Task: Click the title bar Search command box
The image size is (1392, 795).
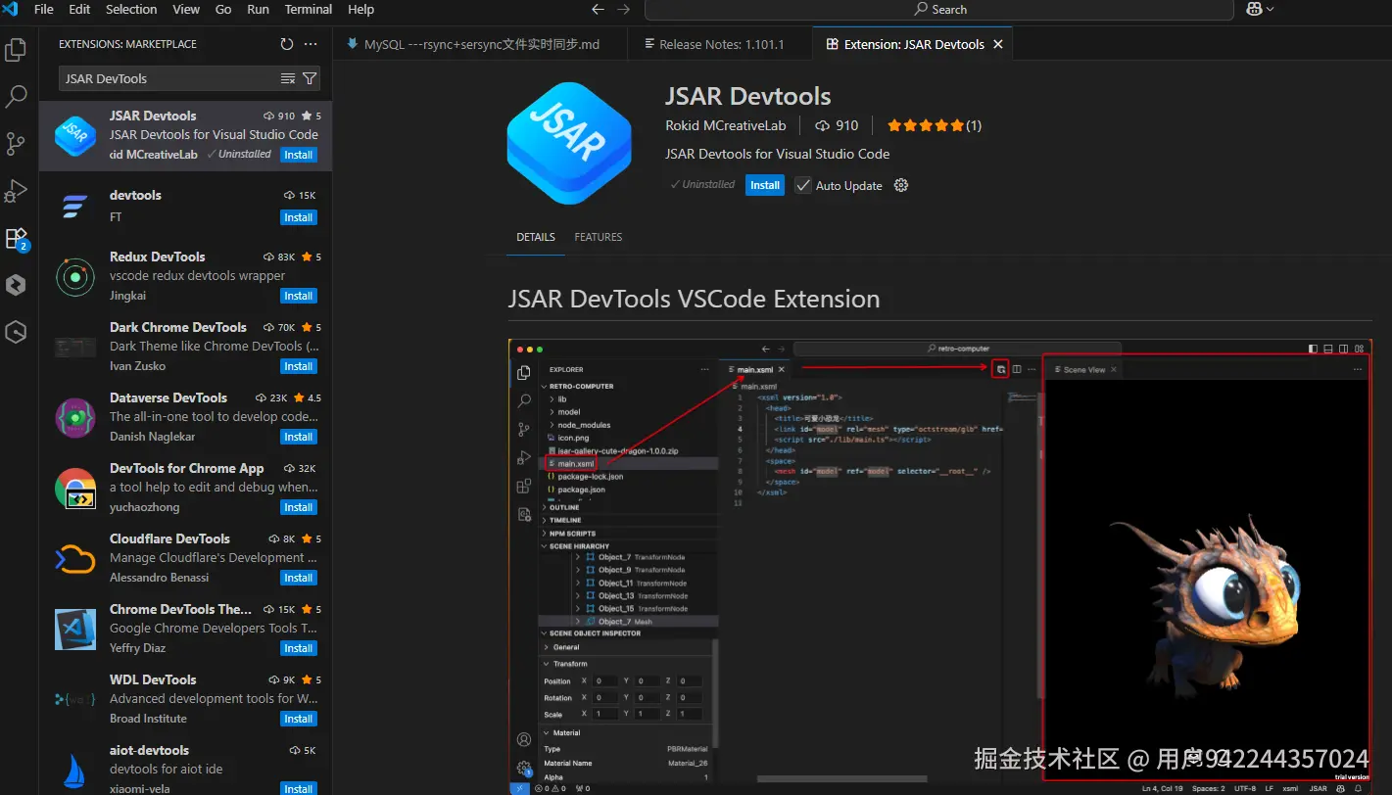Action: click(939, 9)
